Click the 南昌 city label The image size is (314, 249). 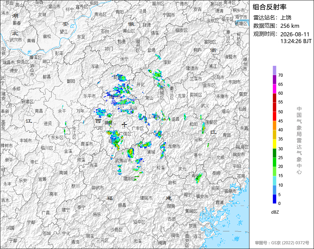[x=39, y=111]
